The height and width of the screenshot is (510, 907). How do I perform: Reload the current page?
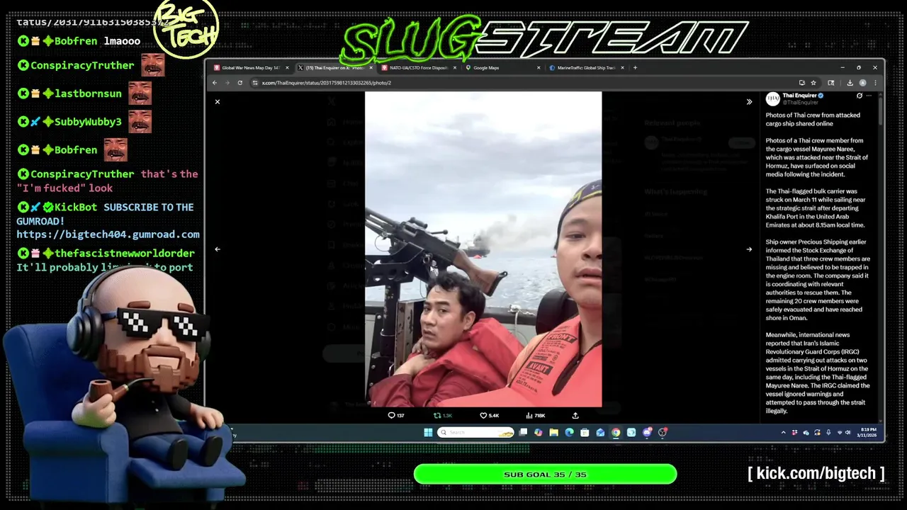tap(240, 83)
